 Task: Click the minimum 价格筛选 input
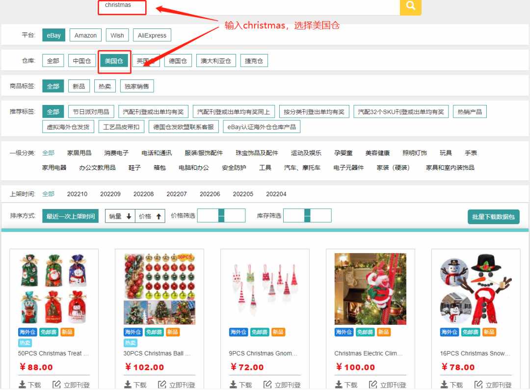pyautogui.click(x=208, y=216)
